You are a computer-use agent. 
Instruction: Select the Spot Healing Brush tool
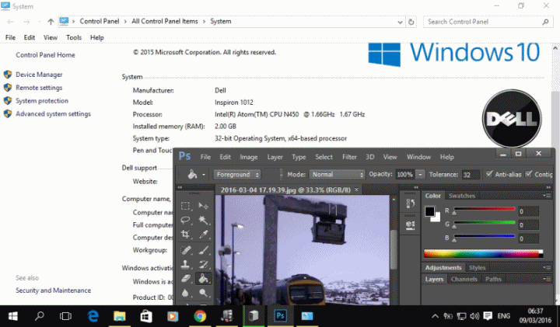click(x=185, y=250)
